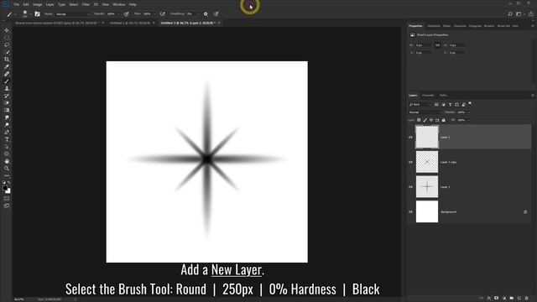537x302 pixels.
Task: Switch to the Channels tab
Action: [428, 95]
